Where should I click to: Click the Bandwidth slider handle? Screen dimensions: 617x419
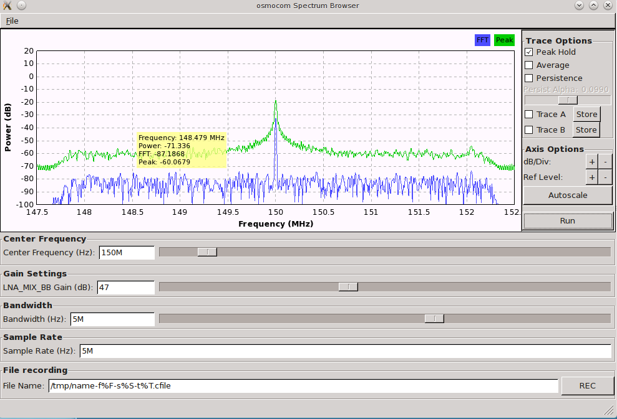(x=434, y=319)
